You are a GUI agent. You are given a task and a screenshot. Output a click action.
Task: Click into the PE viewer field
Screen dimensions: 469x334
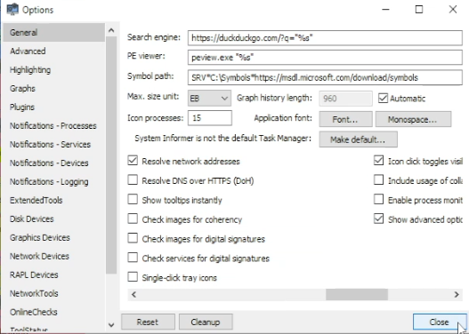[325, 57]
